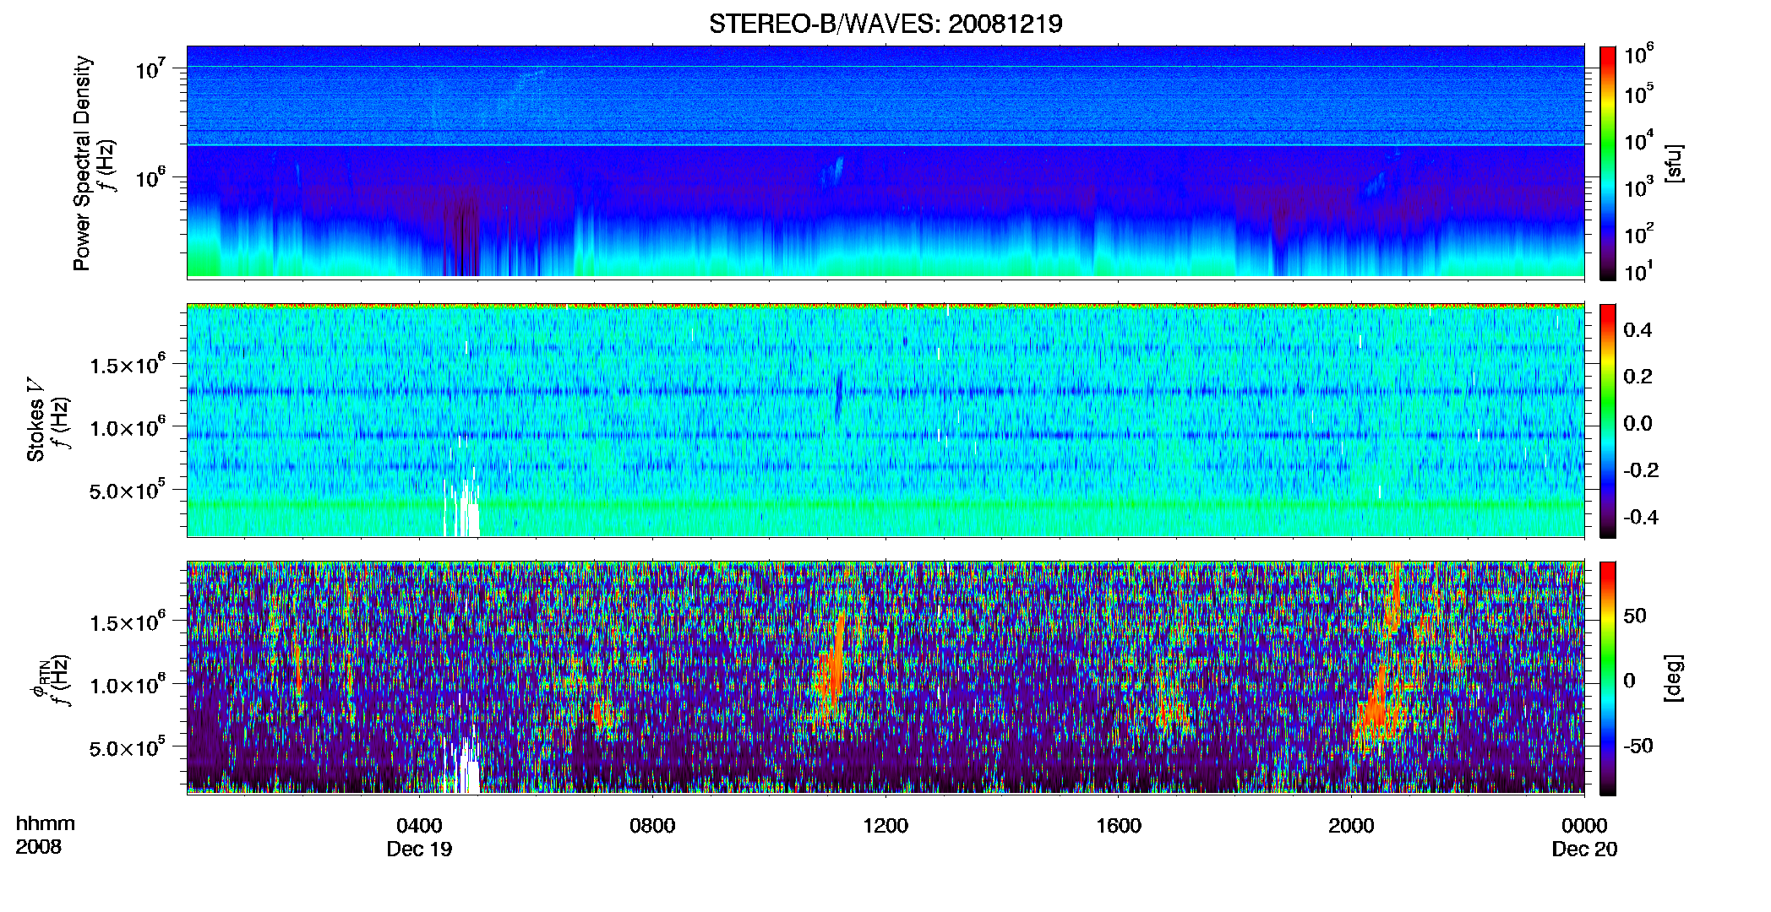Click the Stokes V panel color bar
This screenshot has height=912, width=1771.
tap(1608, 421)
